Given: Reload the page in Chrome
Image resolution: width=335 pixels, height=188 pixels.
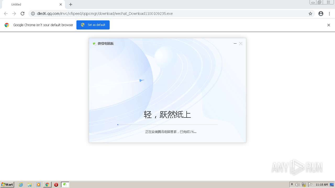Looking at the screenshot, I should tap(23, 14).
